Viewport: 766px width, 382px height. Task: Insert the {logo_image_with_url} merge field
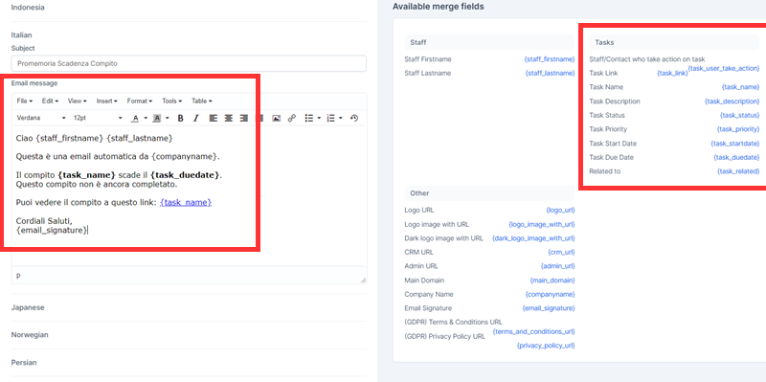coord(542,224)
